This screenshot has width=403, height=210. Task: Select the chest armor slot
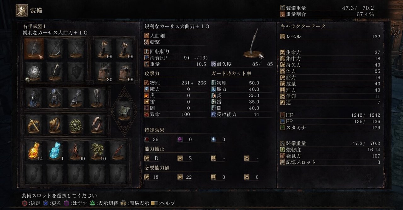pyautogui.click(x=55, y=98)
